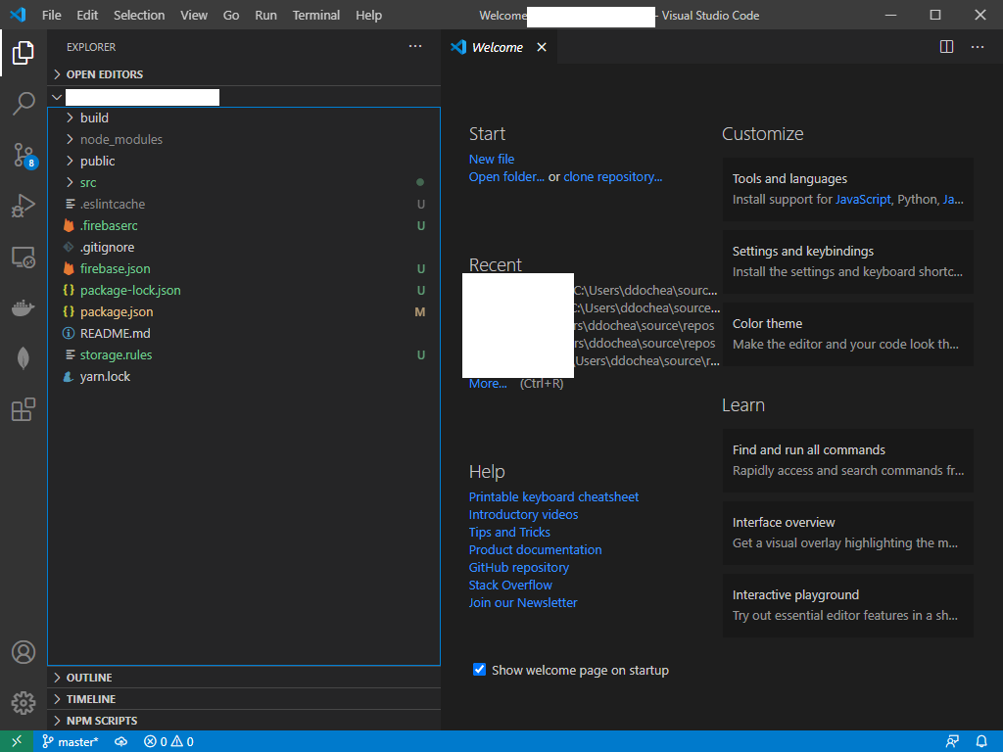Open the Extensions view icon
Viewport: 1003px width, 752px height.
tap(24, 409)
